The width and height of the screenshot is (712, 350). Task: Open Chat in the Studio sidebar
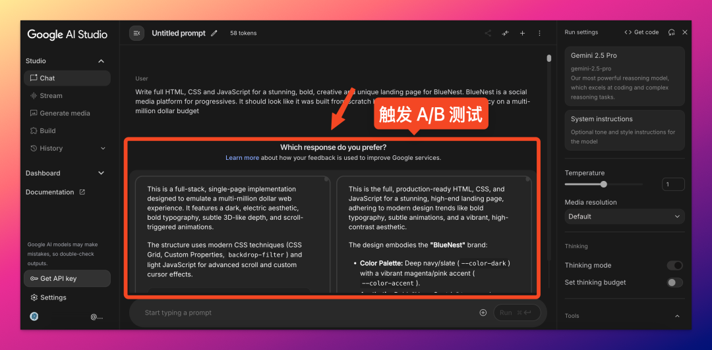click(x=67, y=78)
